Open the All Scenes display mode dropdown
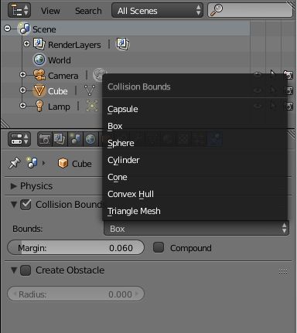 point(157,10)
